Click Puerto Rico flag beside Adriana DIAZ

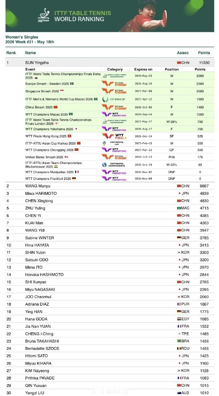point(179,304)
